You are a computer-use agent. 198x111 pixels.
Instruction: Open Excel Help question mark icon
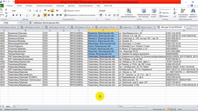[192, 6]
